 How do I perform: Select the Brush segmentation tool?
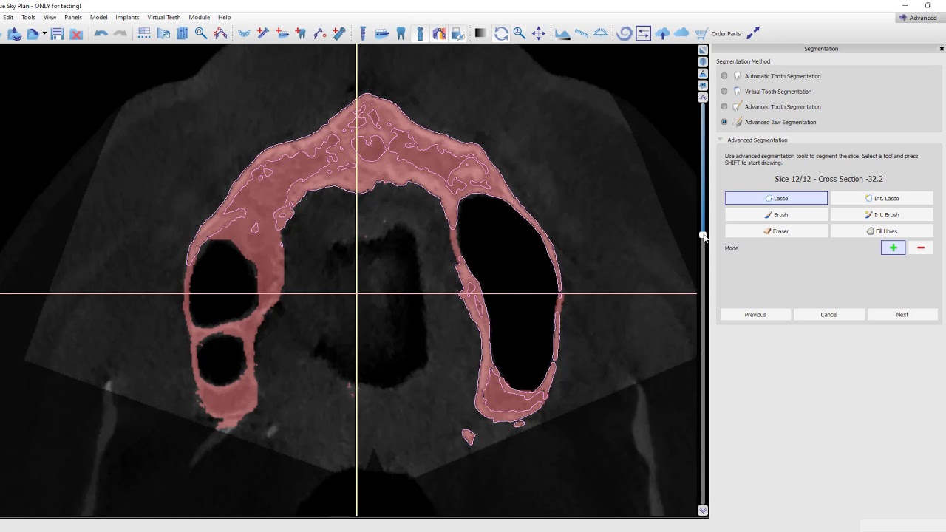(x=776, y=214)
